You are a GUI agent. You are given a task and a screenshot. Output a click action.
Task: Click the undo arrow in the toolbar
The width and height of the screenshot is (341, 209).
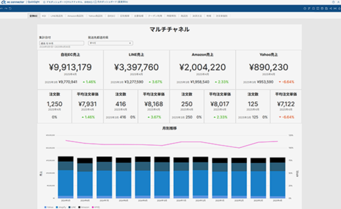click(2, 9)
